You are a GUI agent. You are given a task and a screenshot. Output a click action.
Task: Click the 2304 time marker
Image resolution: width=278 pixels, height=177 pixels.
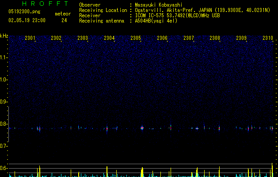(x=109, y=38)
